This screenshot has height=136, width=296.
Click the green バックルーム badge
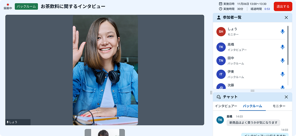(26, 7)
